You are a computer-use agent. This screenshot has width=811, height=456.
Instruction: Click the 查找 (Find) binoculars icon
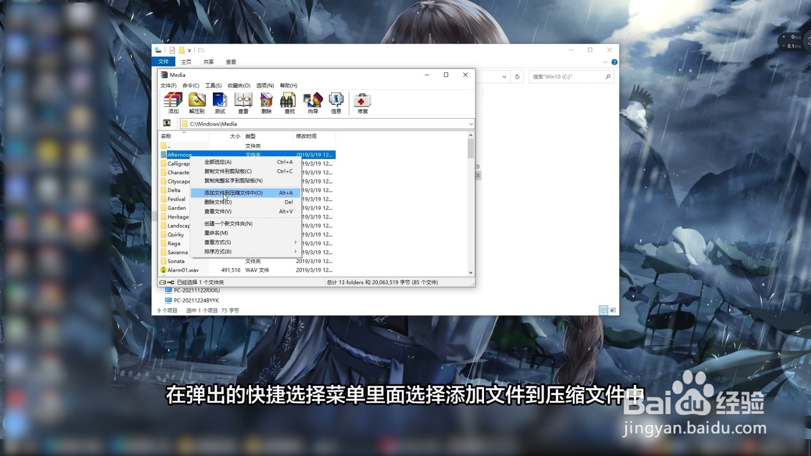click(x=289, y=103)
